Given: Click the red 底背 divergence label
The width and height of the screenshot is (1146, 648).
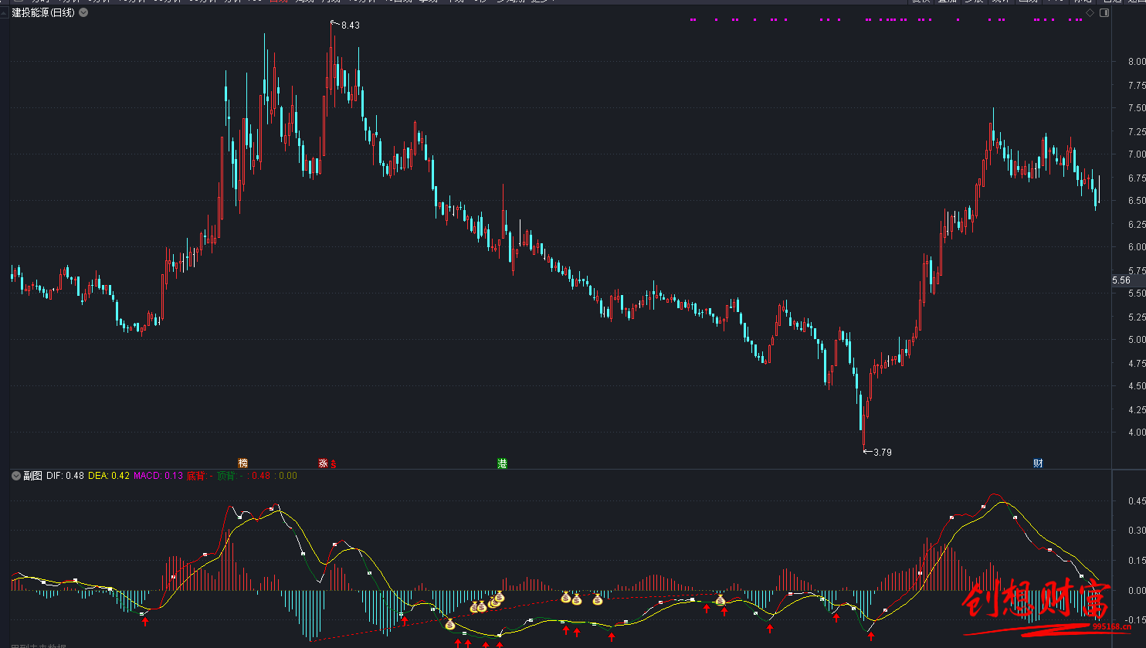Looking at the screenshot, I should click(x=196, y=476).
